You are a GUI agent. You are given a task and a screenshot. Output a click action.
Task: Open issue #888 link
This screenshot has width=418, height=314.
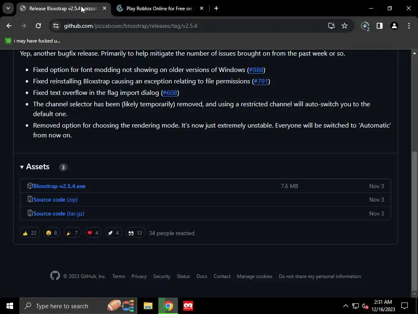point(256,70)
